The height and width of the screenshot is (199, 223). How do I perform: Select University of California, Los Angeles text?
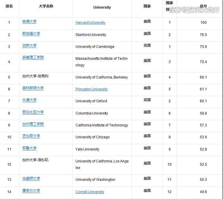point(102,164)
